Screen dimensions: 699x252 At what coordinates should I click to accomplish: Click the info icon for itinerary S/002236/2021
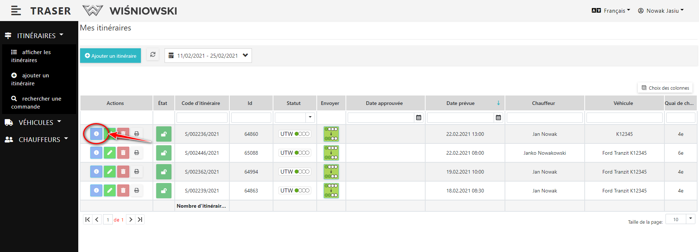pos(96,134)
